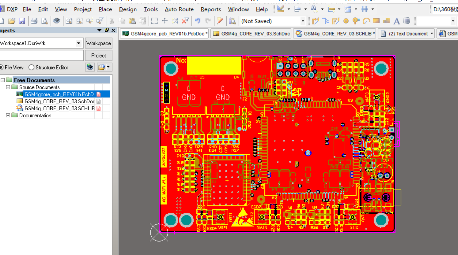
Task: Place a via
Action: point(356,21)
